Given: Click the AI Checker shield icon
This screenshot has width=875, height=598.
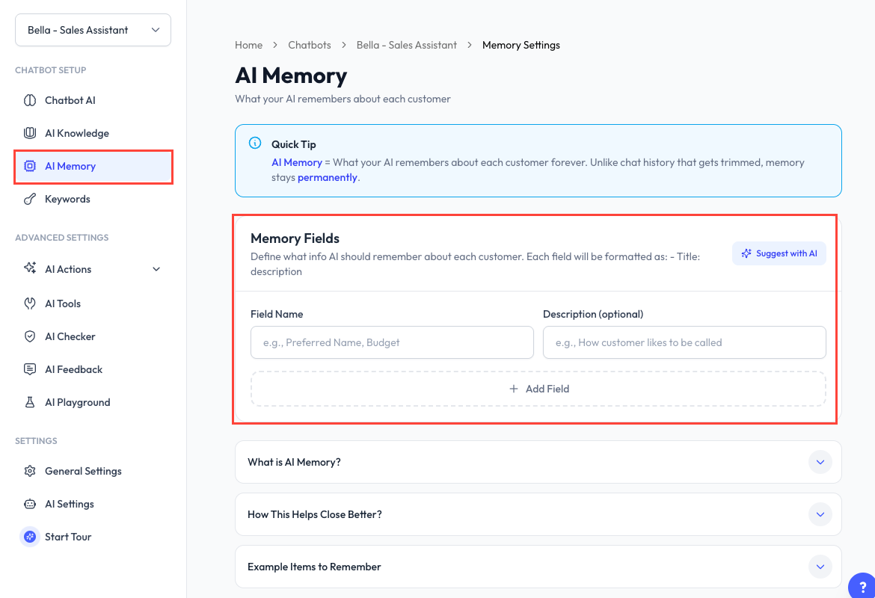Looking at the screenshot, I should [30, 336].
